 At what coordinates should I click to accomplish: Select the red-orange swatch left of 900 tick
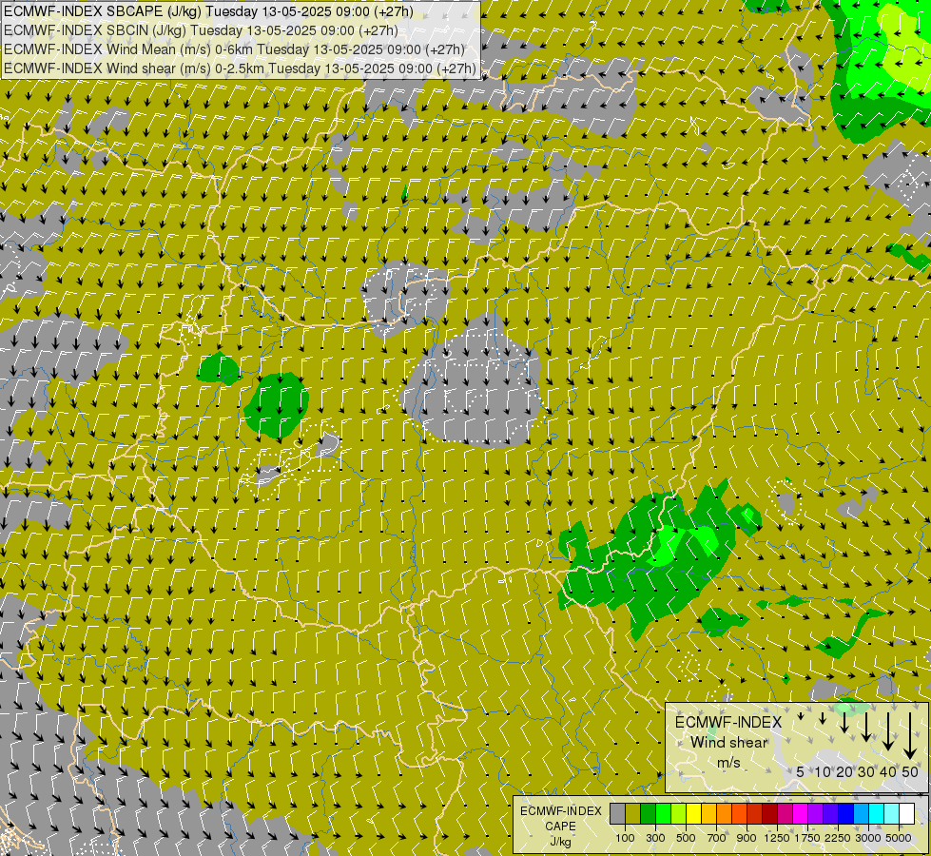click(739, 813)
